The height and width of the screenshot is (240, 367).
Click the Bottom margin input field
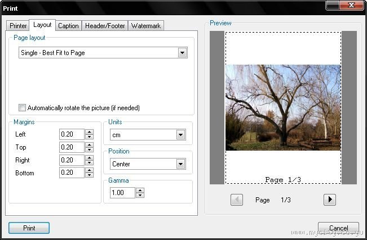click(72, 173)
